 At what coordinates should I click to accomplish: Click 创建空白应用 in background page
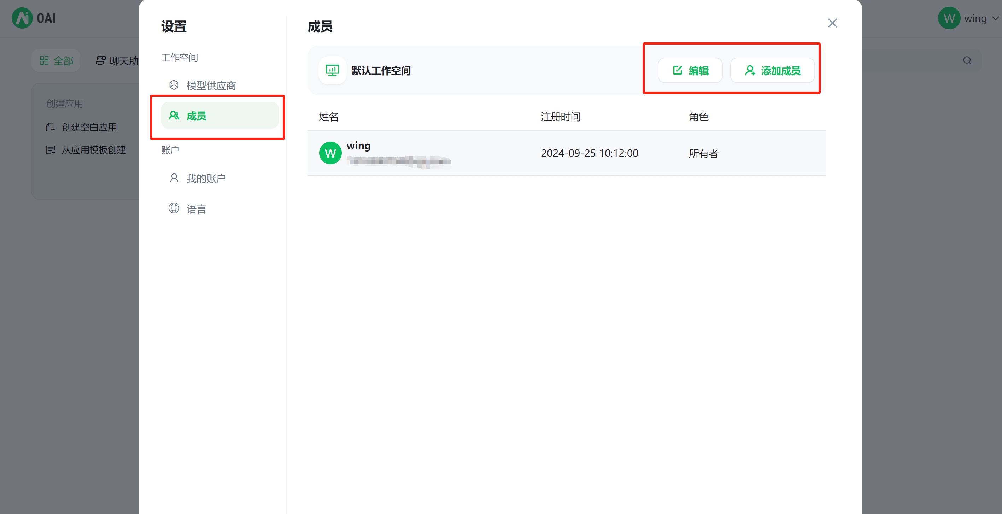click(89, 127)
